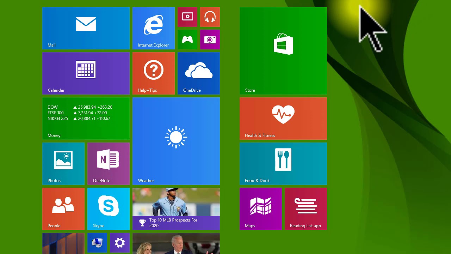Open the Camera small tile
451x254 pixels.
210,40
